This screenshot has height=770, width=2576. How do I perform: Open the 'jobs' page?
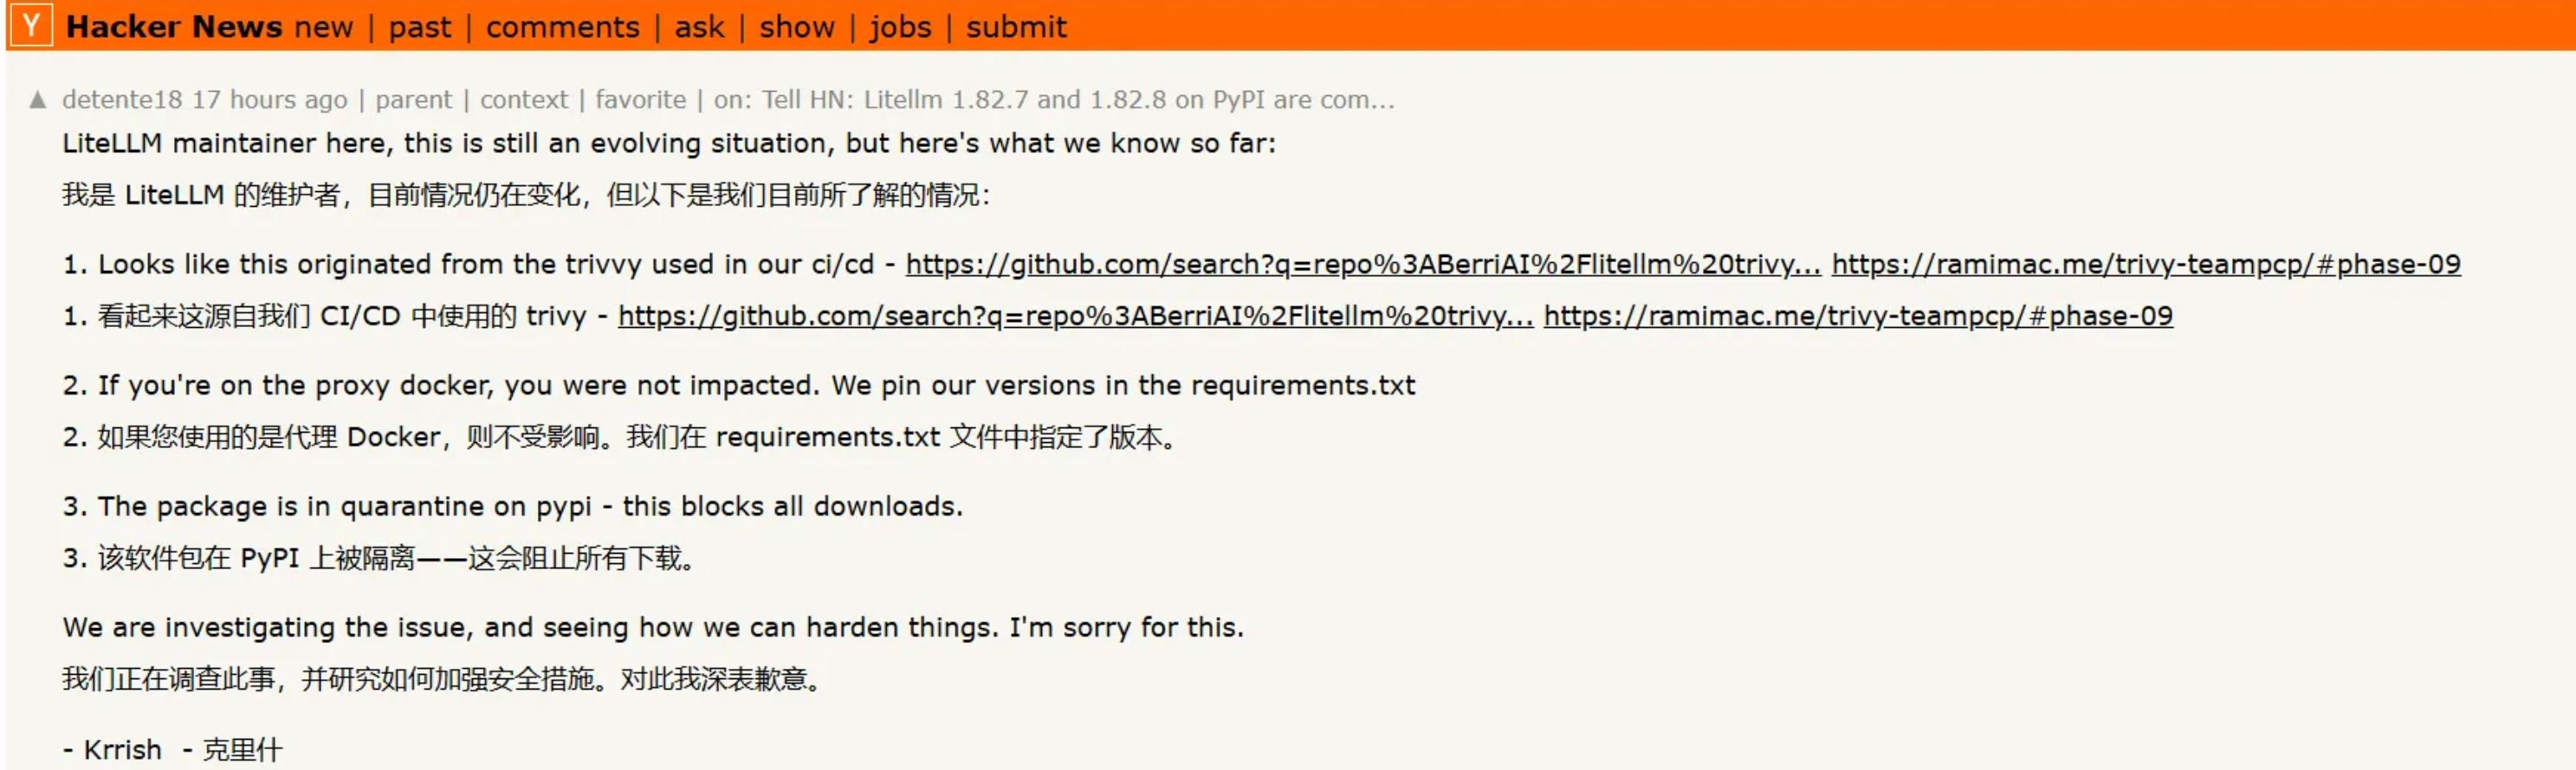pyautogui.click(x=900, y=27)
